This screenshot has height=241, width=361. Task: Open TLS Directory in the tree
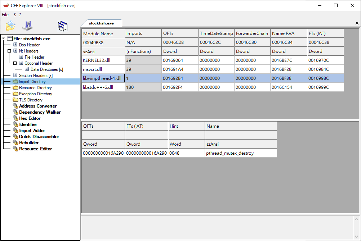[31, 100]
